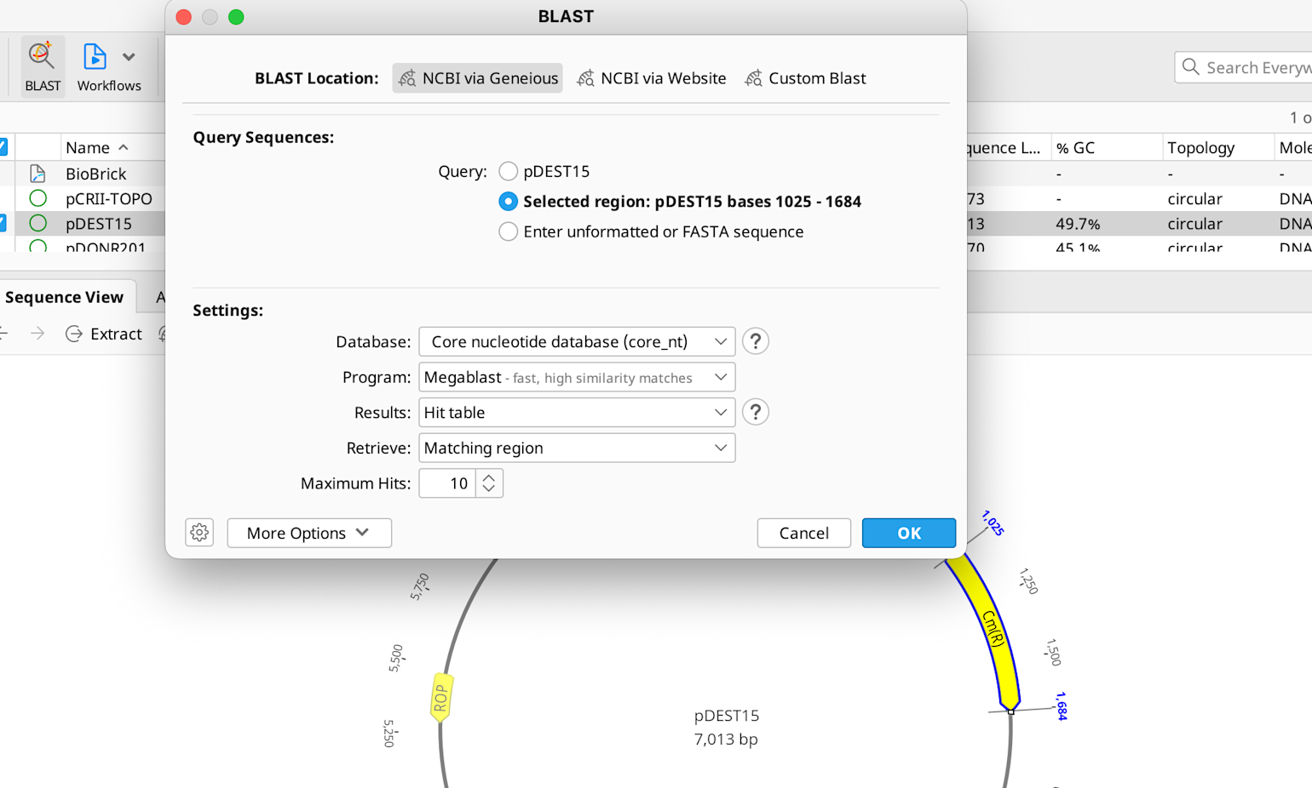This screenshot has width=1312, height=788.
Task: Click the Maximum Hits stepper arrows
Action: coord(489,483)
